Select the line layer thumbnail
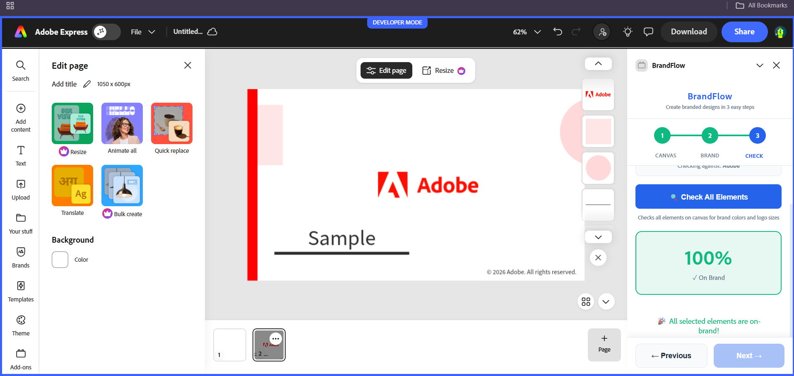 click(x=598, y=205)
